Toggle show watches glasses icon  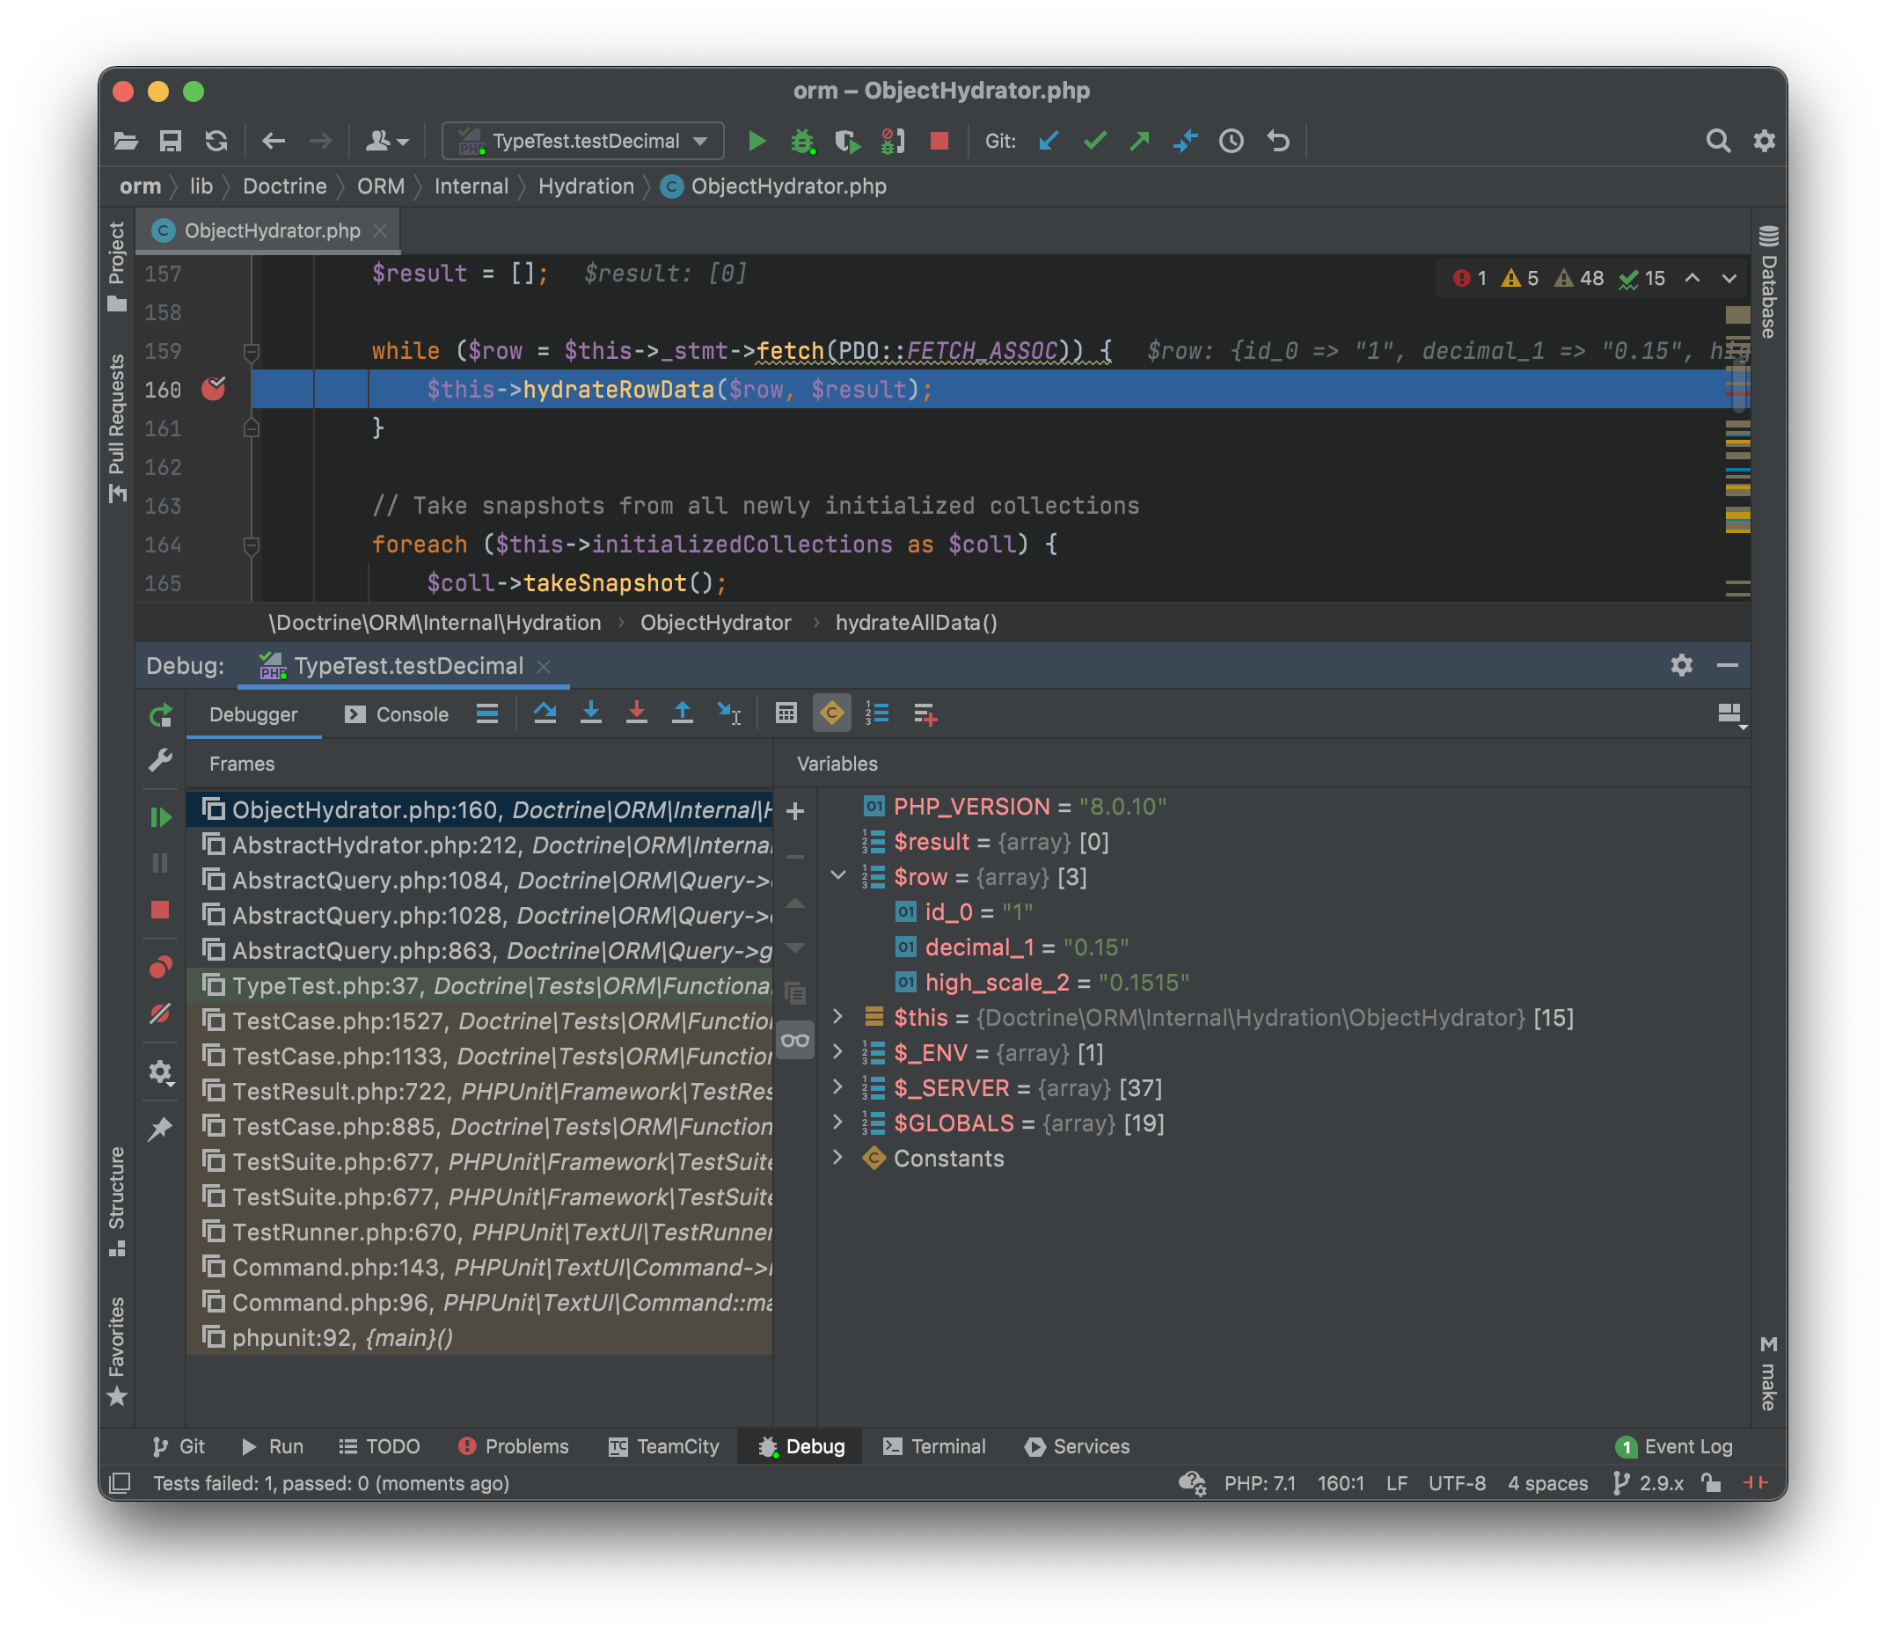pos(794,1041)
